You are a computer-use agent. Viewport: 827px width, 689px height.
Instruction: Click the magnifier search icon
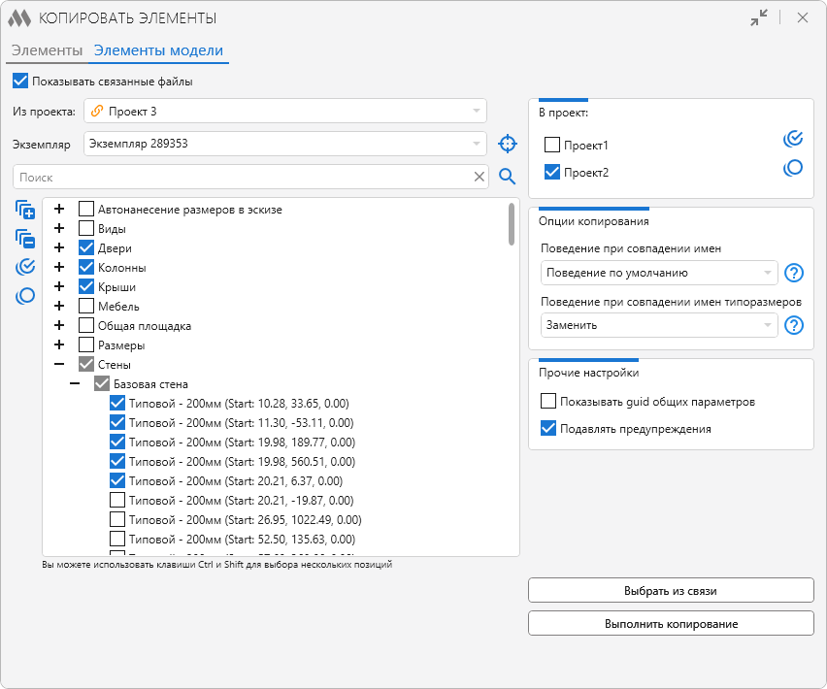[507, 177]
